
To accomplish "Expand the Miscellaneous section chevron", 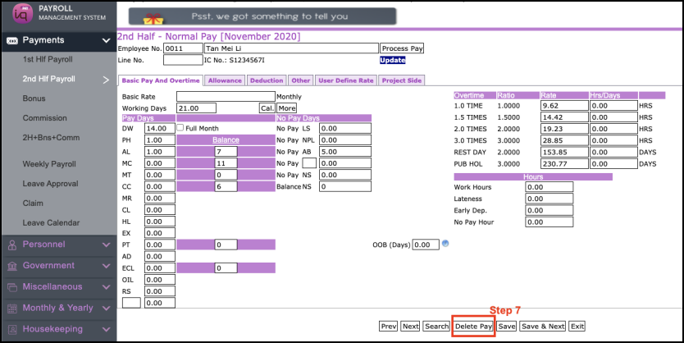I will pyautogui.click(x=106, y=287).
